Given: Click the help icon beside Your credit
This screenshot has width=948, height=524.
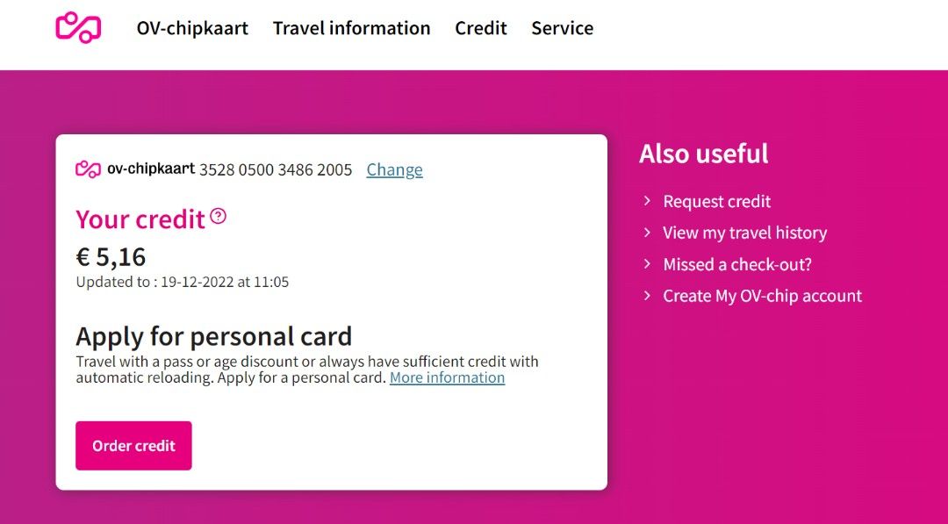Looking at the screenshot, I should tap(219, 216).
